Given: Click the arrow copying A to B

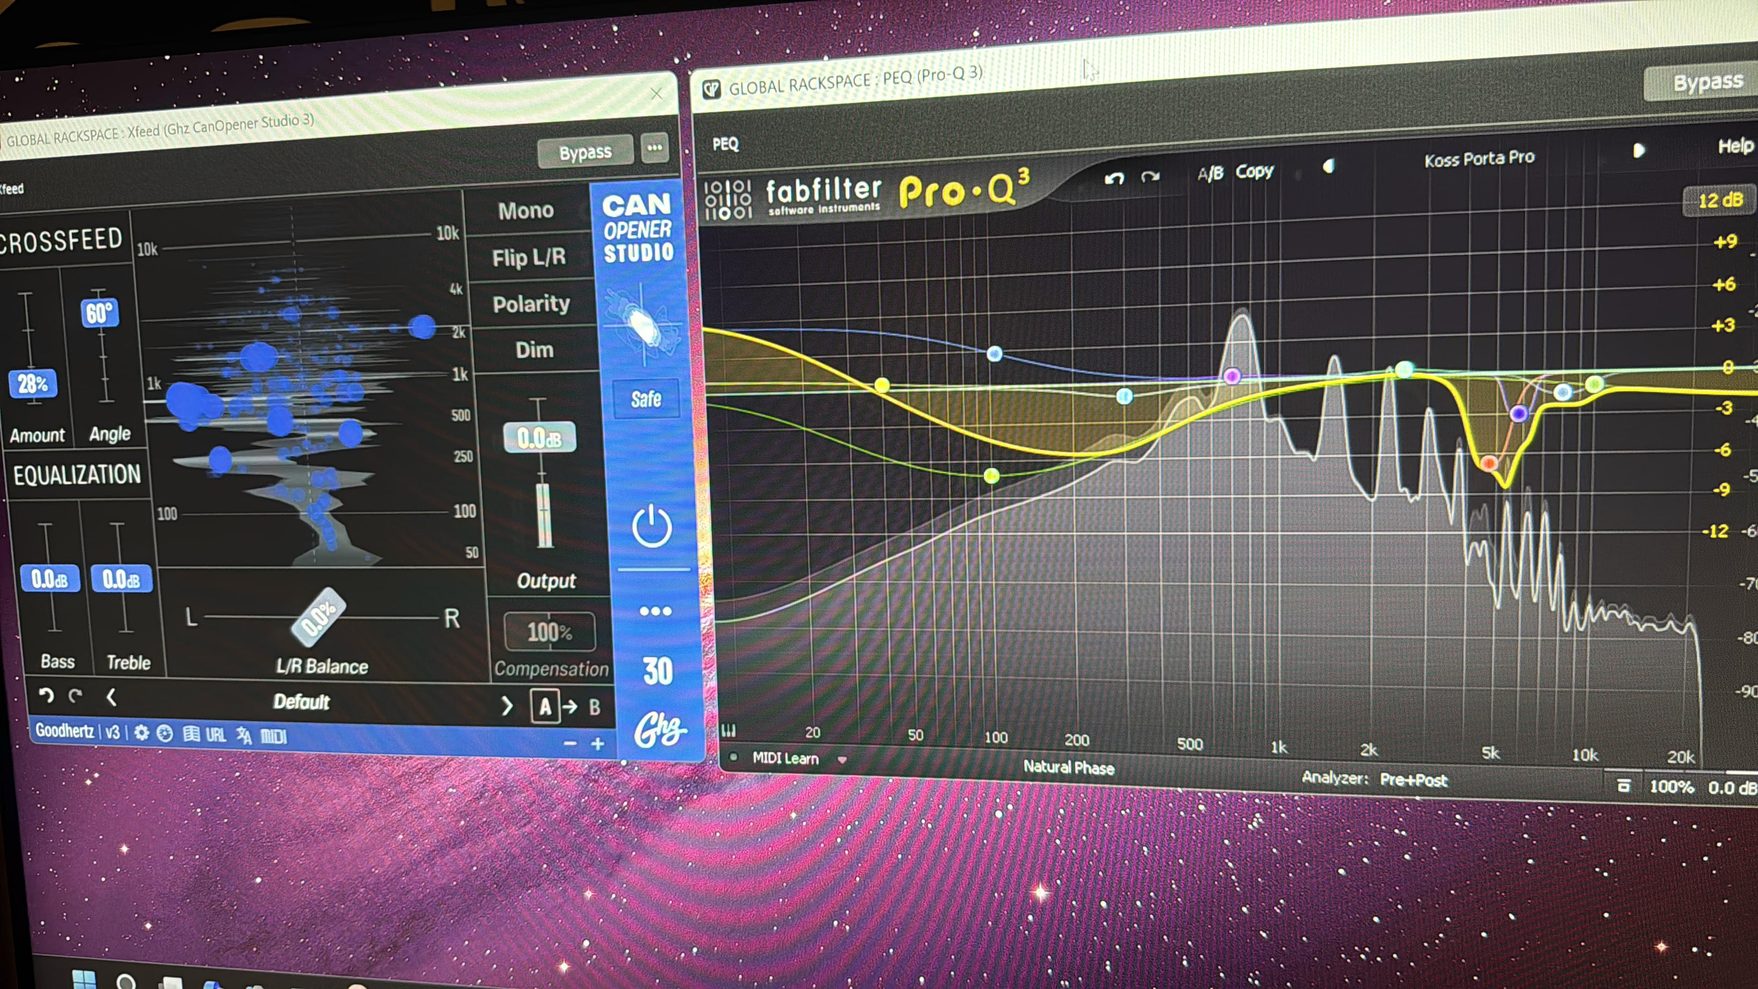Looking at the screenshot, I should 570,706.
